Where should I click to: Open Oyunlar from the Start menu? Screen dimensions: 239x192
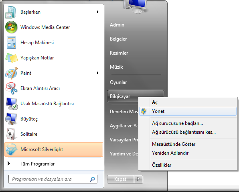coord(118,82)
